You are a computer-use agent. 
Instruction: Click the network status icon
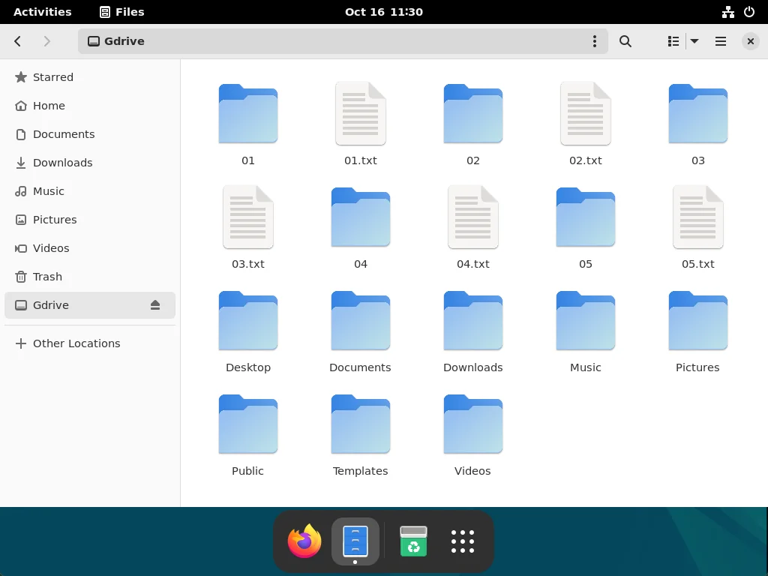pos(727,12)
